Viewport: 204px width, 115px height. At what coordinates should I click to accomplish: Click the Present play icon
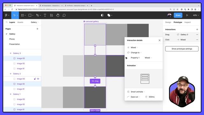pyautogui.click(x=187, y=15)
